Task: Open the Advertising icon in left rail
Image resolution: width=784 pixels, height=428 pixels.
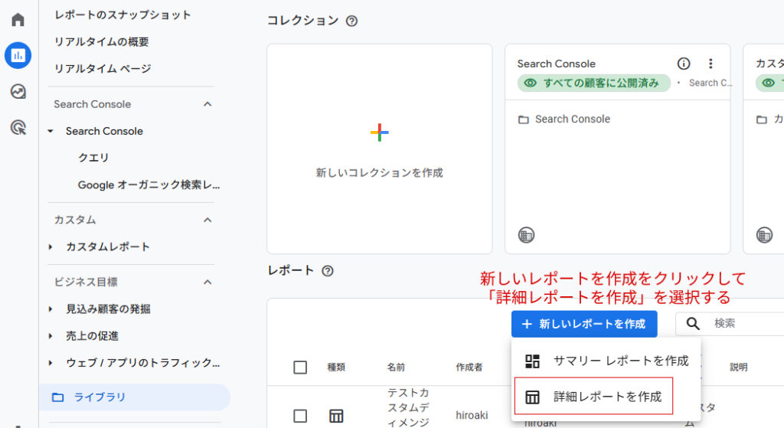Action: click(x=18, y=127)
